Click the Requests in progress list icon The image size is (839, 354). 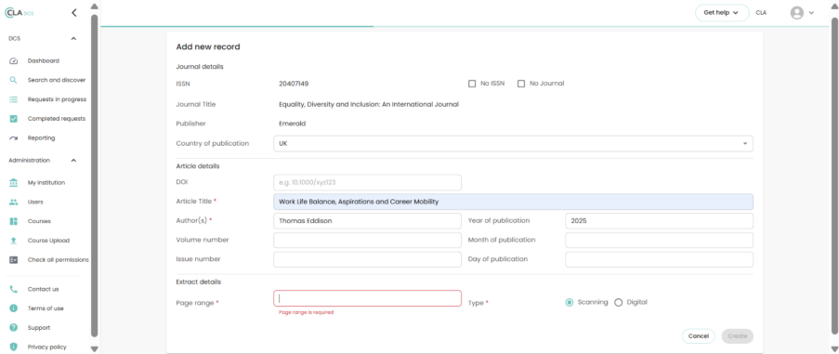(14, 99)
